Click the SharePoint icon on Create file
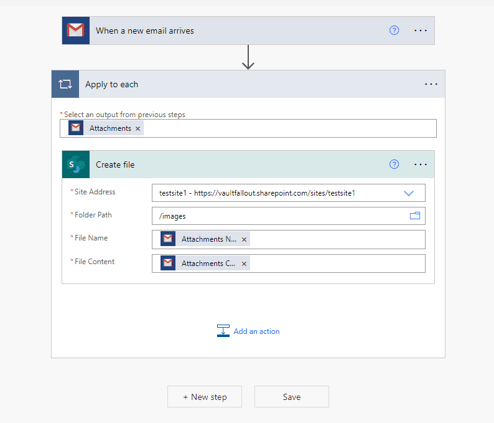The height and width of the screenshot is (423, 494). coord(76,164)
